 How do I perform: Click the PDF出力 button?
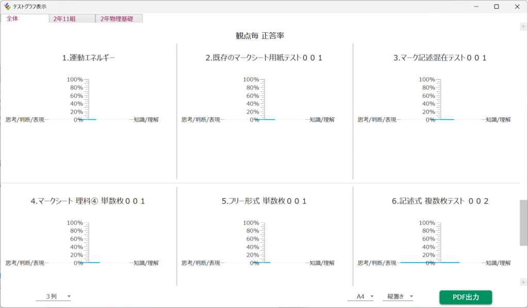(466, 297)
